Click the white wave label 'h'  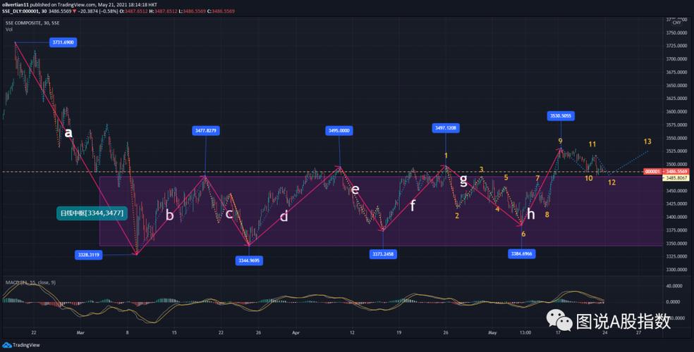point(530,214)
